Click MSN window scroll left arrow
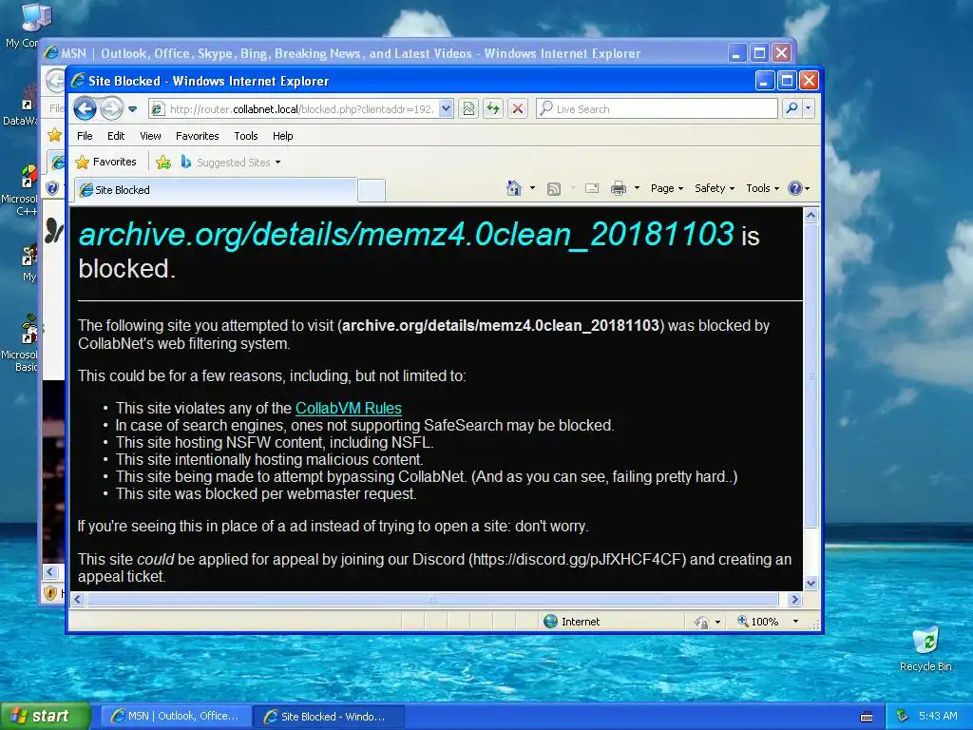The image size is (973, 730). click(x=51, y=571)
